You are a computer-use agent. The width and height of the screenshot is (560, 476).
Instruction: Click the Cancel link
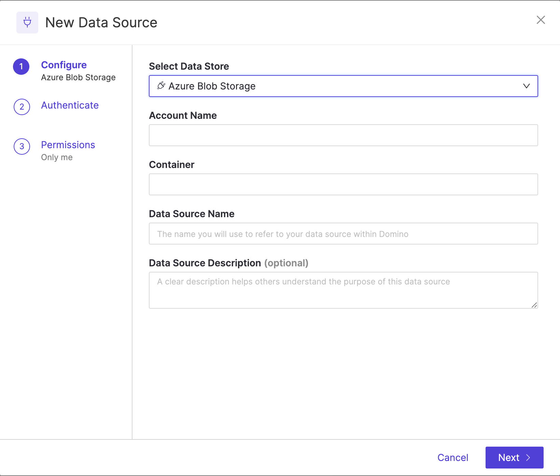[453, 458]
